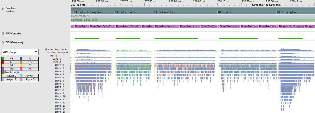
Task: Click the WGP 0 row label
Action: 54,56
